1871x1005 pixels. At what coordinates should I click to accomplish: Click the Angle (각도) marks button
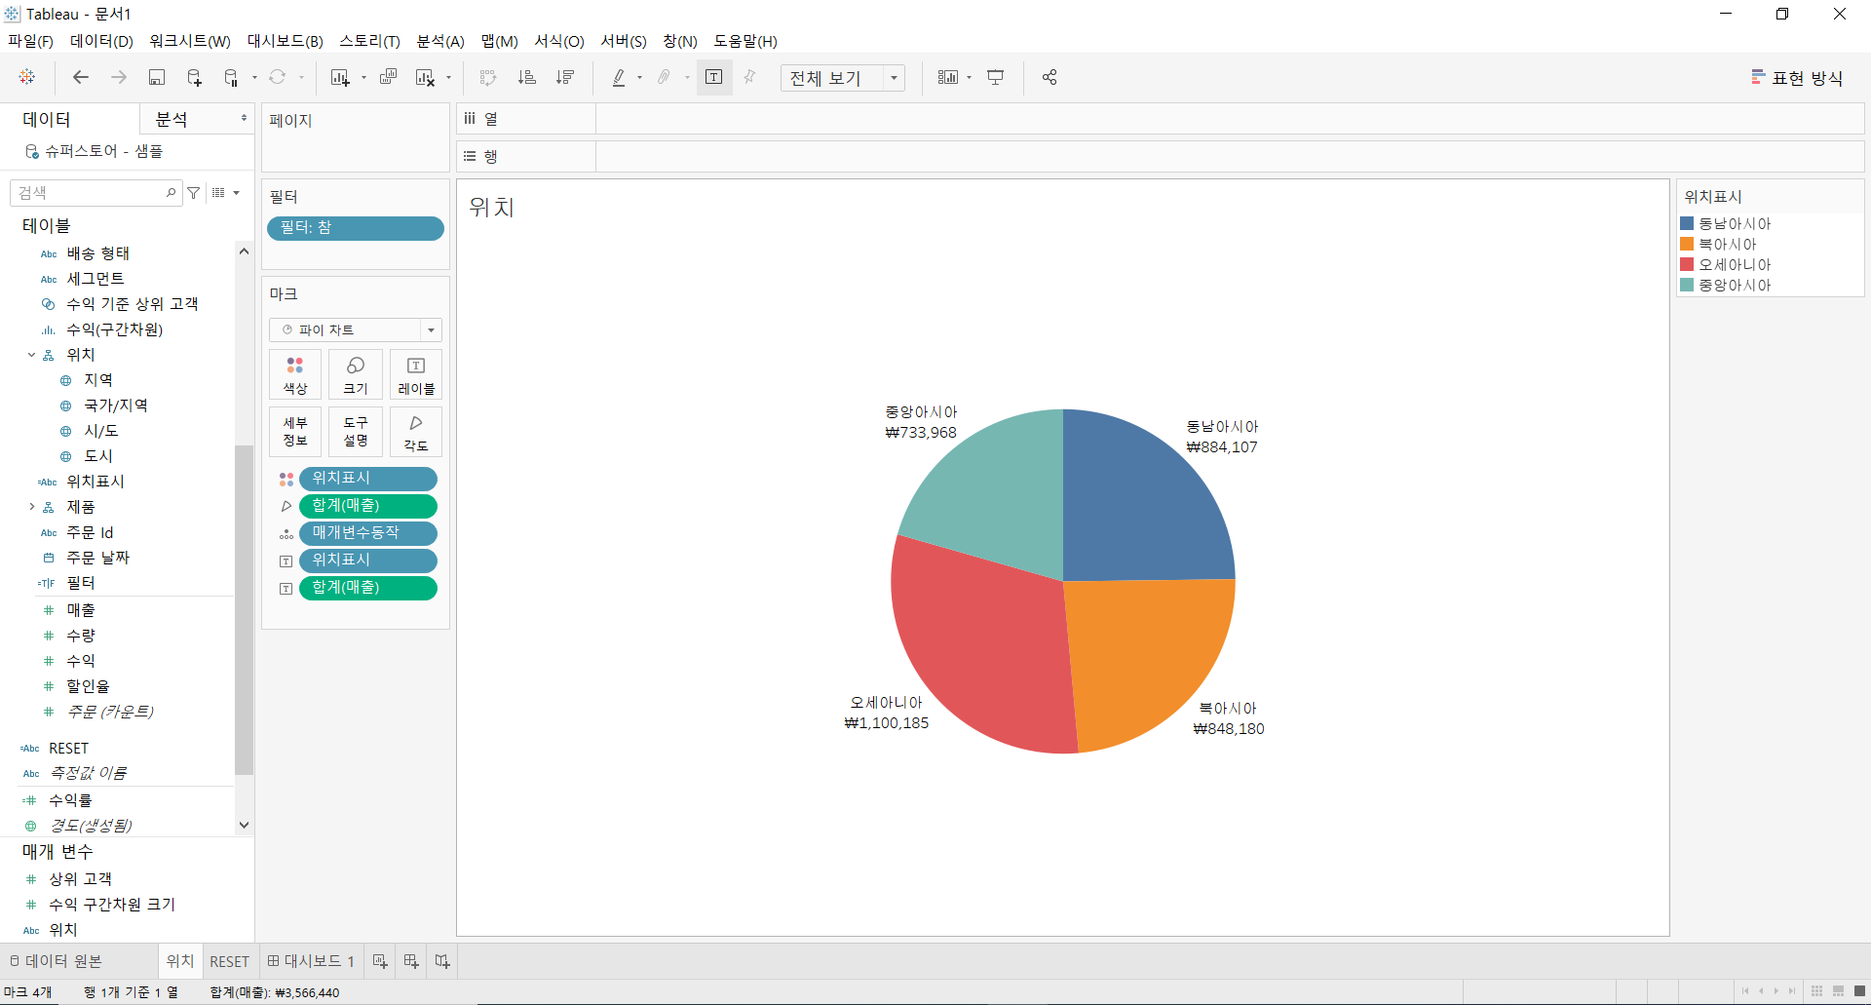coord(416,432)
